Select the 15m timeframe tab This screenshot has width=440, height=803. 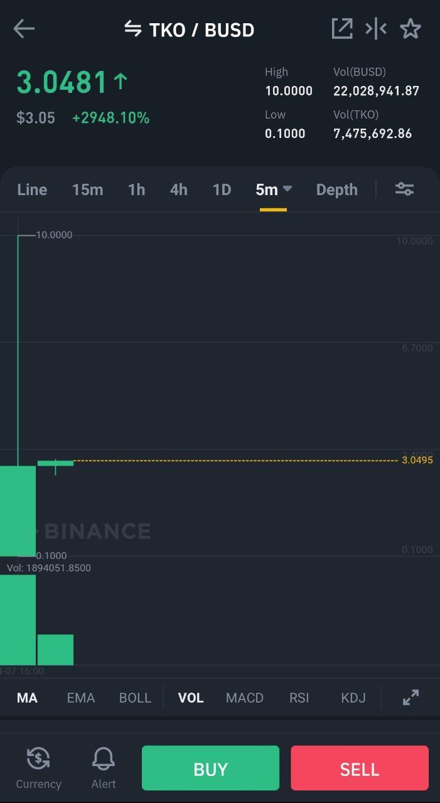pos(87,189)
